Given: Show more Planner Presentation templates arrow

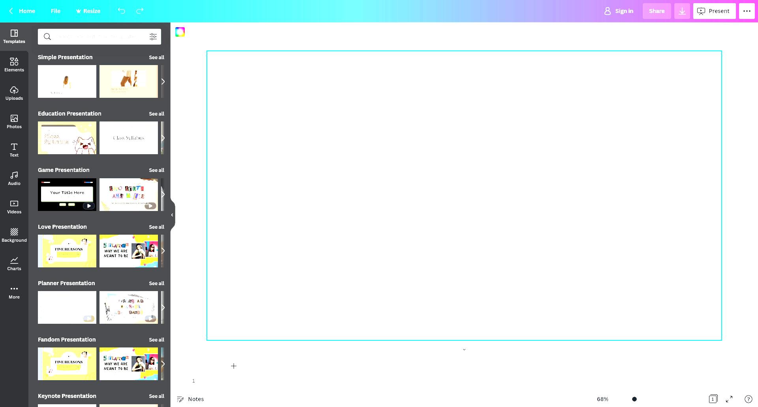Looking at the screenshot, I should 163,308.
